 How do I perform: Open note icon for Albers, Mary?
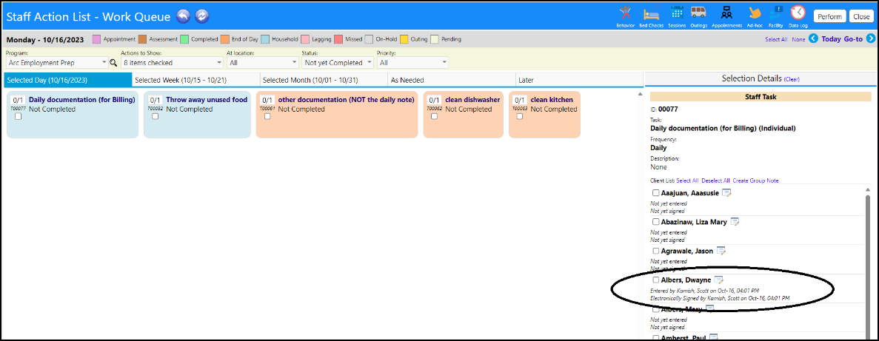pos(709,309)
